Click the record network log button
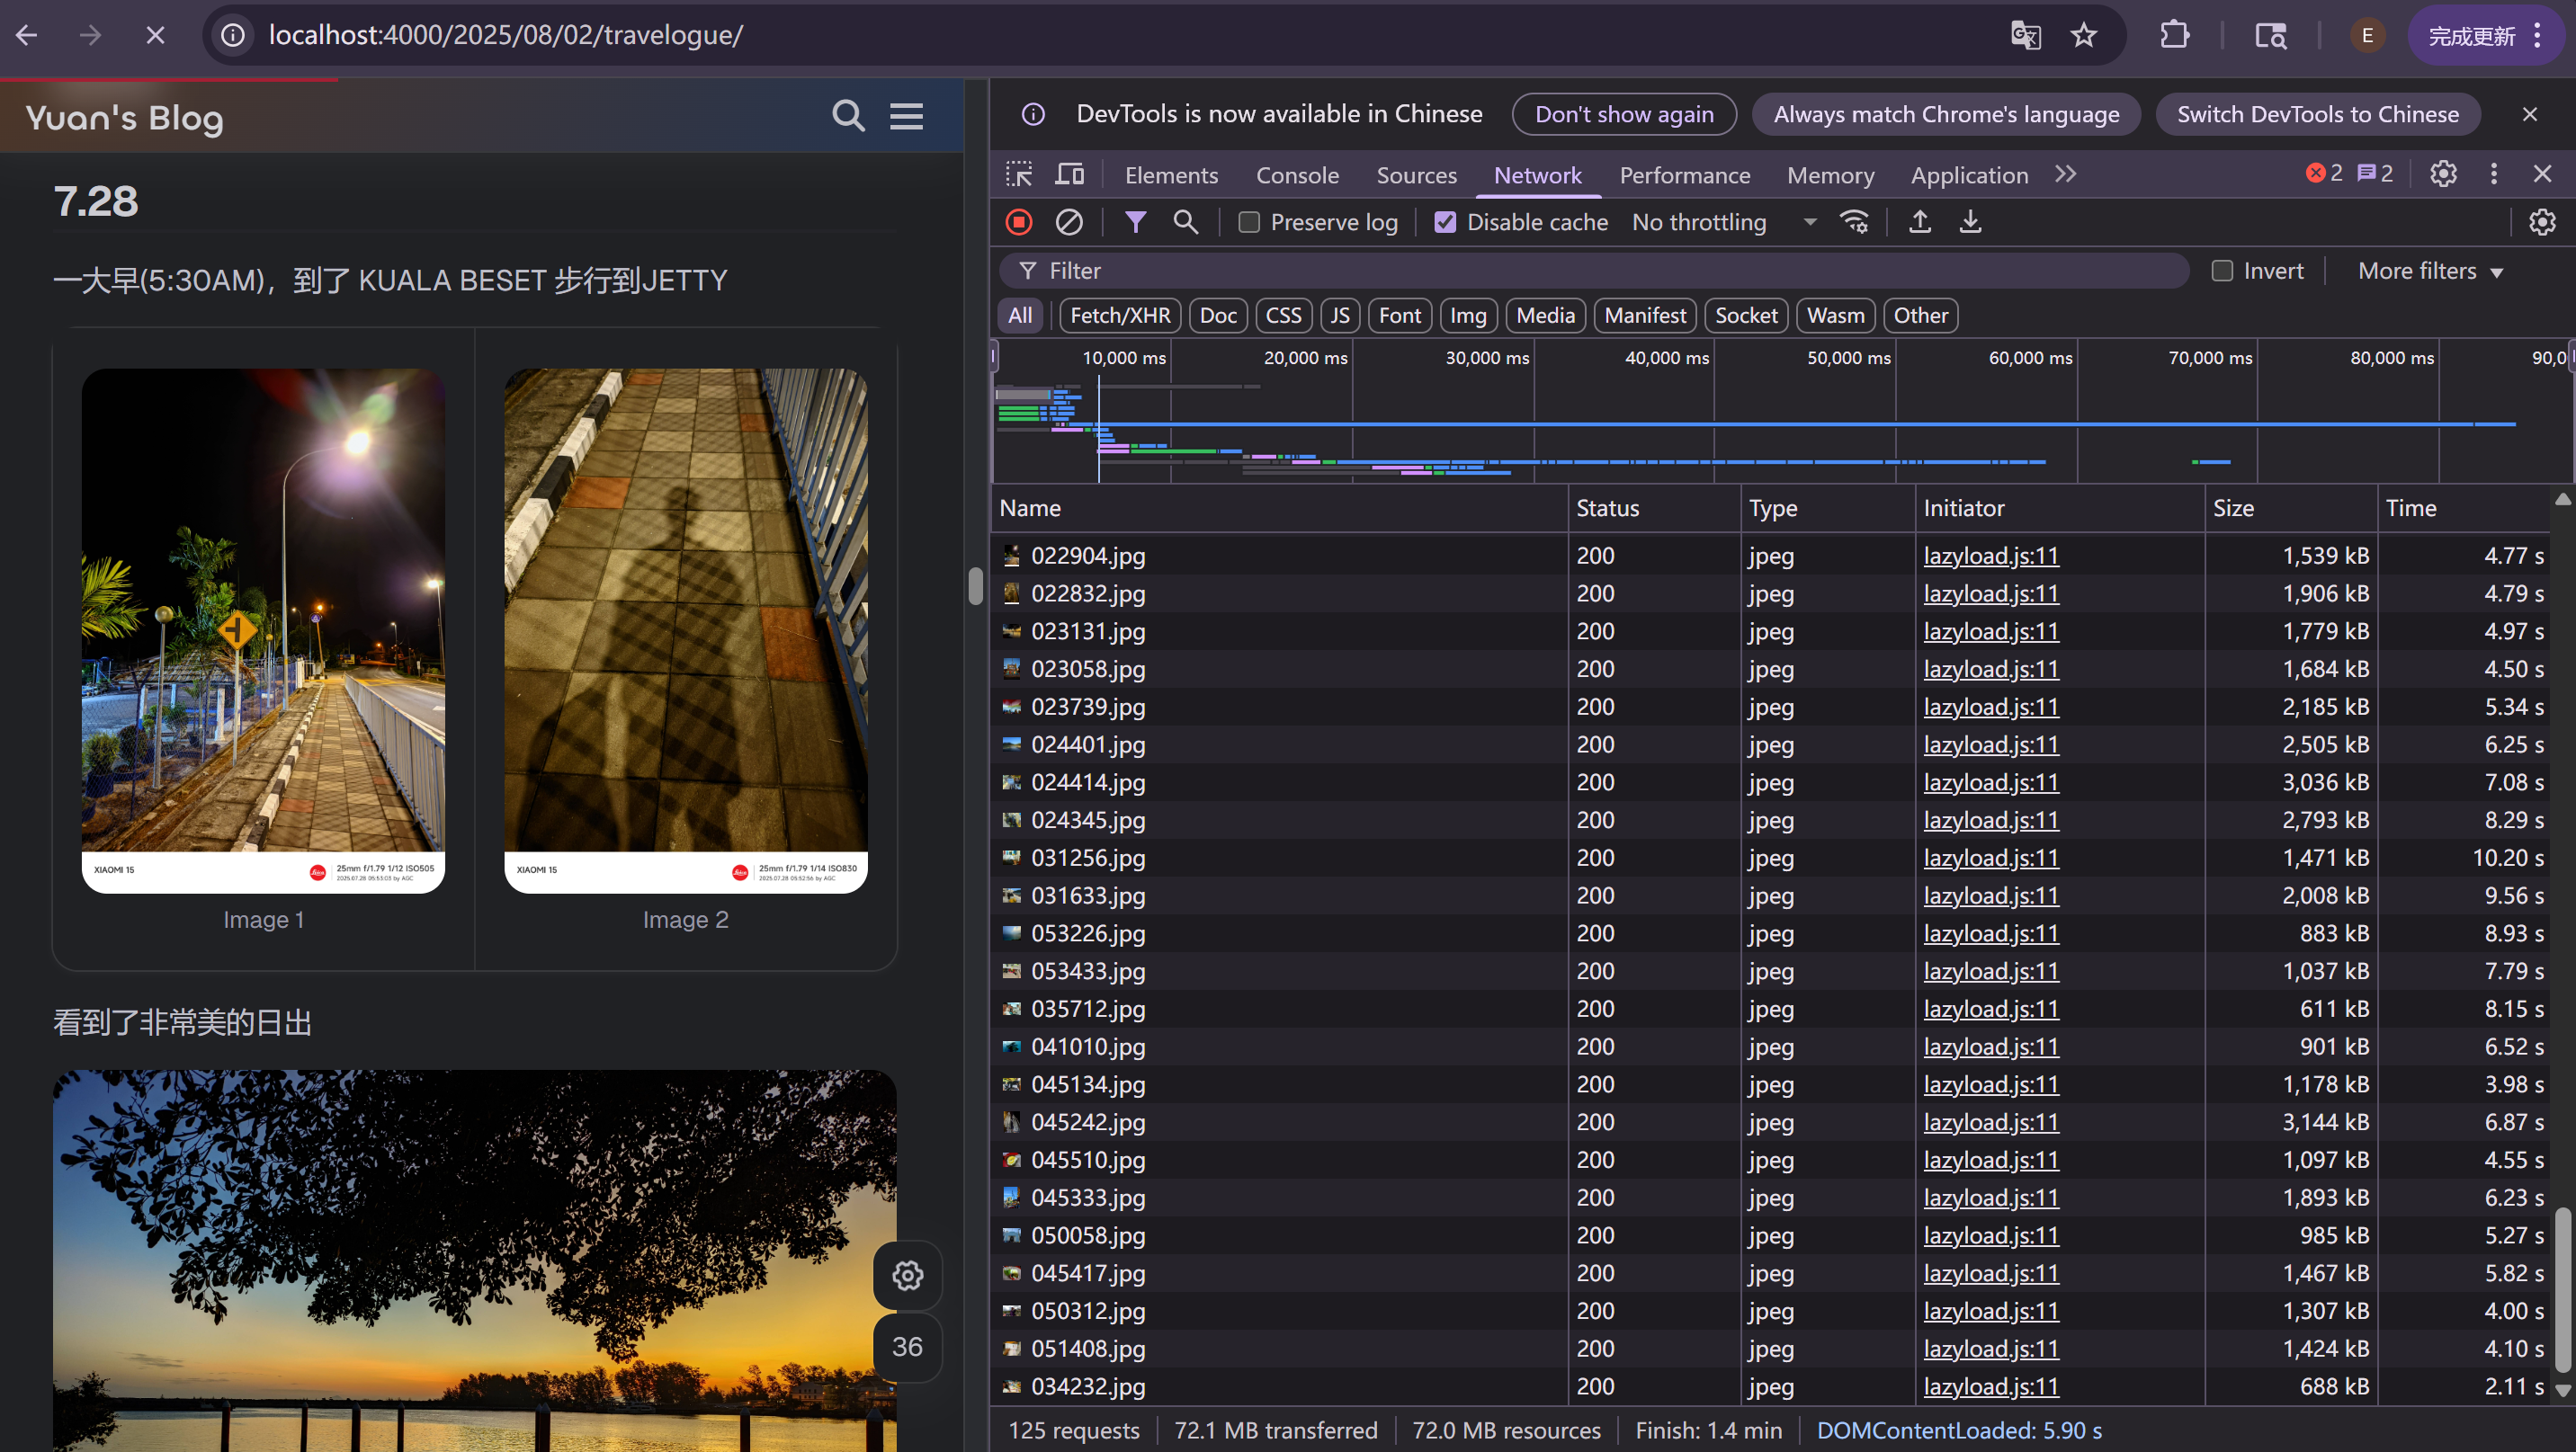Image resolution: width=2576 pixels, height=1452 pixels. (1018, 222)
